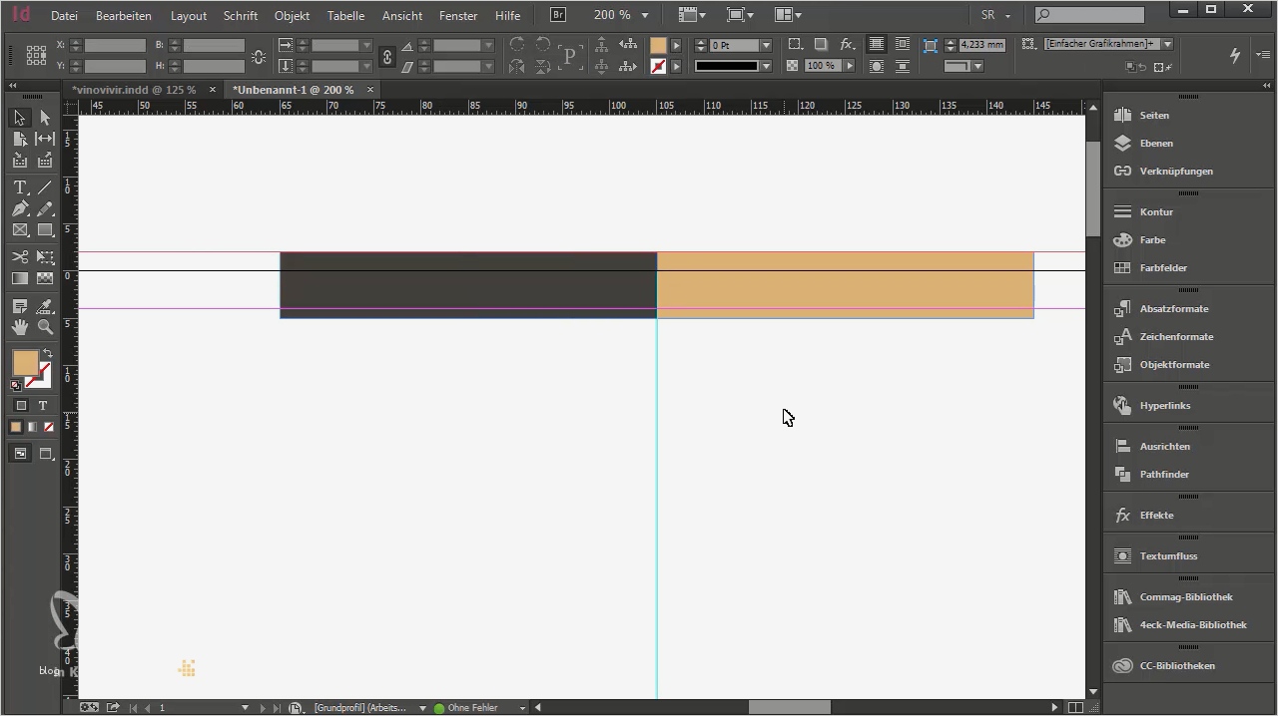Open the Farbfelder swatches panel
The height and width of the screenshot is (716, 1278).
(x=1162, y=268)
